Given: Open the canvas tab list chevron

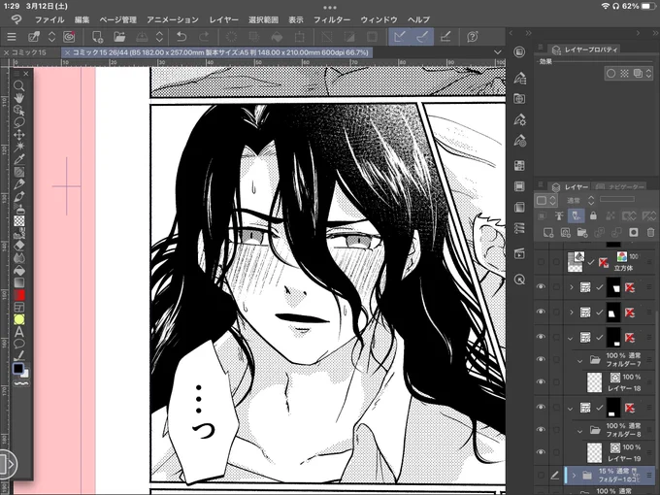Looking at the screenshot, I should coord(498,52).
